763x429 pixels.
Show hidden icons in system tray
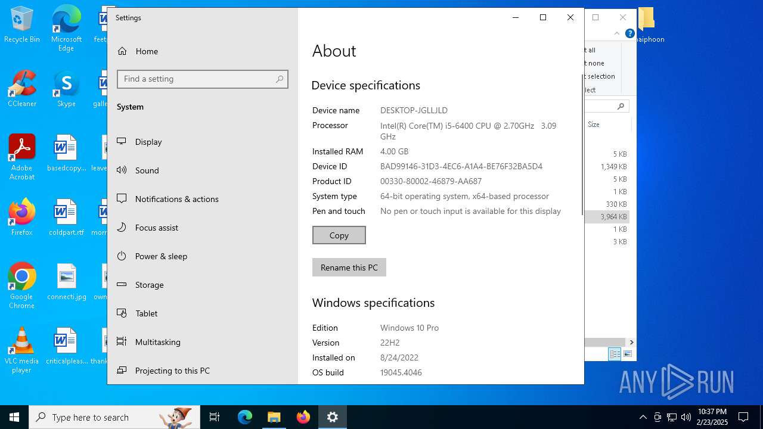pyautogui.click(x=643, y=417)
